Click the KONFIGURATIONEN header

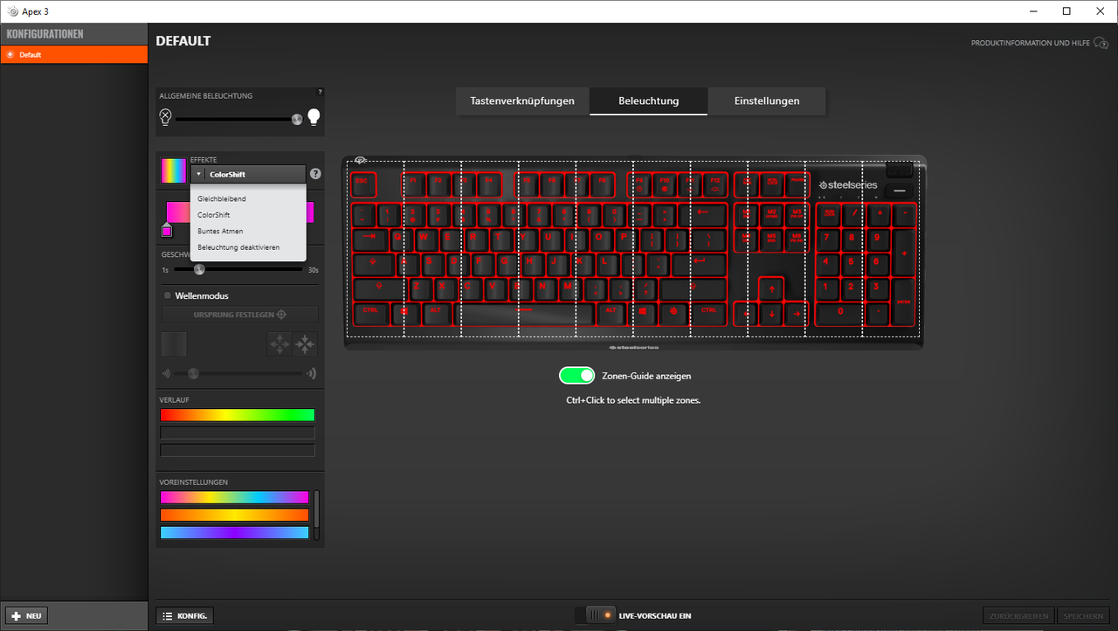[74, 34]
